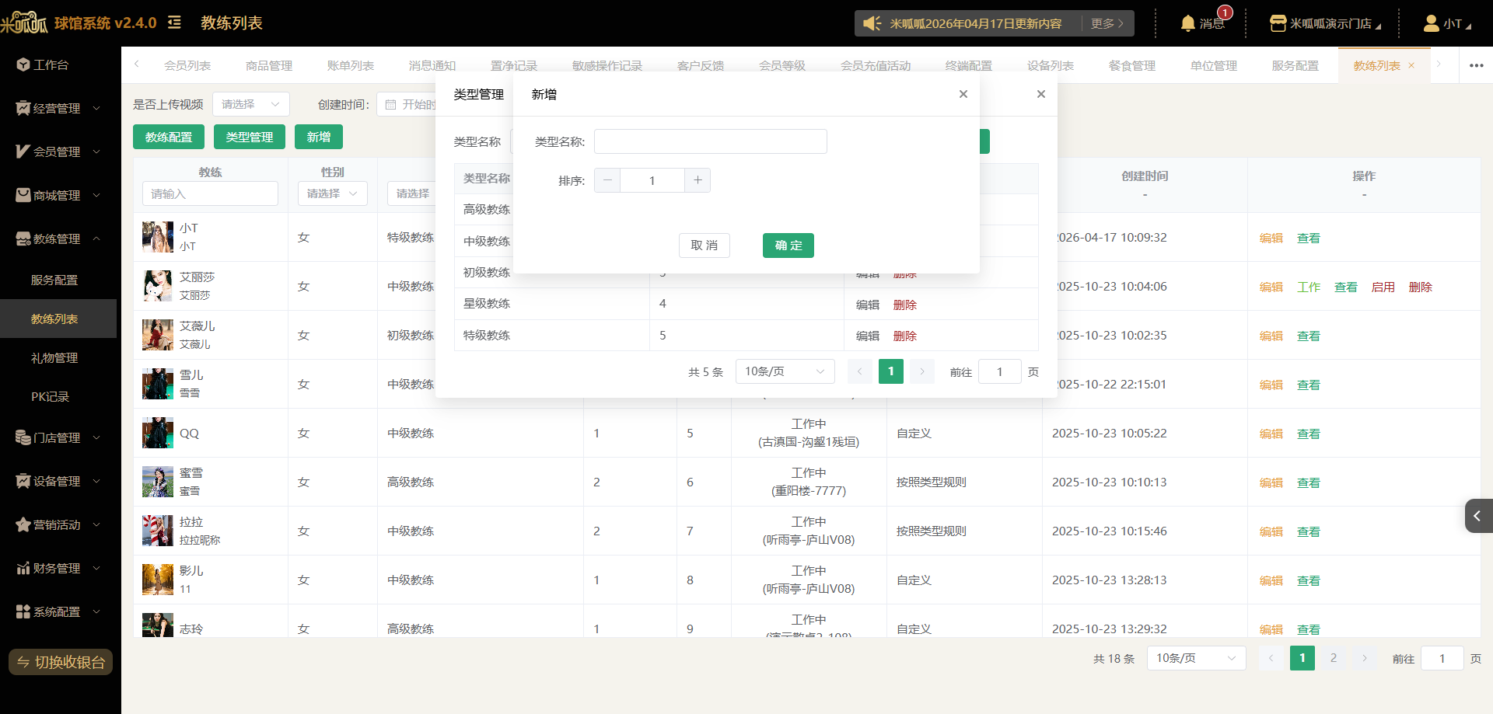Close the 类型管理 dialog with X
Screen dimensions: 1493x714
pyautogui.click(x=1041, y=94)
